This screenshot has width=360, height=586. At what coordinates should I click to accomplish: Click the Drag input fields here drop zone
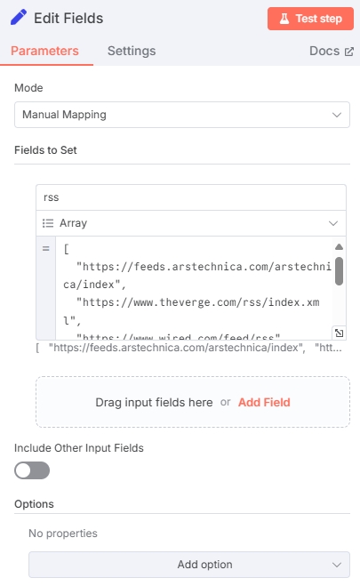(193, 402)
